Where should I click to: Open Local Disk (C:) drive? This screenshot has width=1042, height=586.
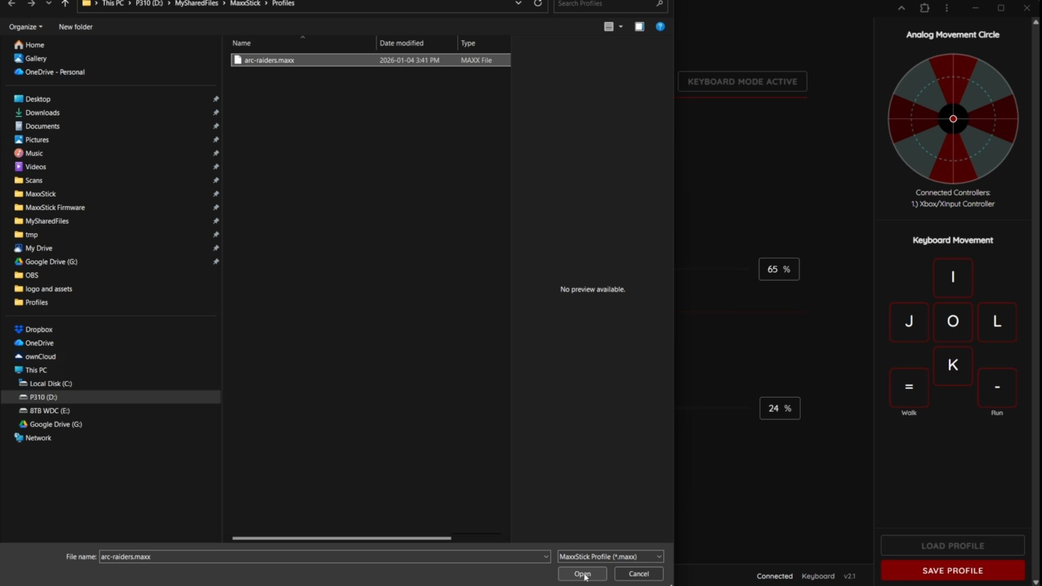(x=45, y=384)
